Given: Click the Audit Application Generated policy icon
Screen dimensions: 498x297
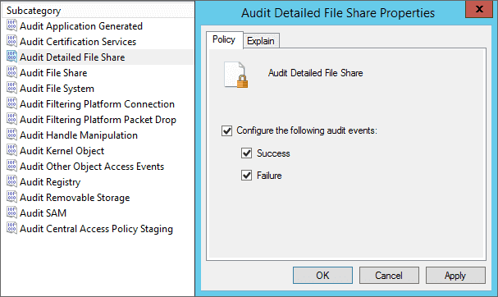Looking at the screenshot, I should tap(11, 25).
